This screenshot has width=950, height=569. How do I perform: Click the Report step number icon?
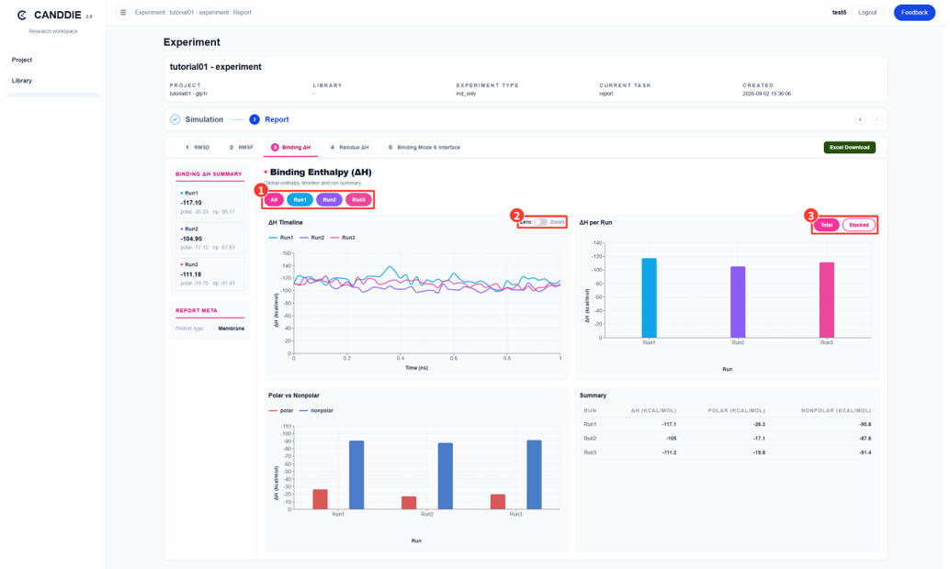(x=254, y=119)
